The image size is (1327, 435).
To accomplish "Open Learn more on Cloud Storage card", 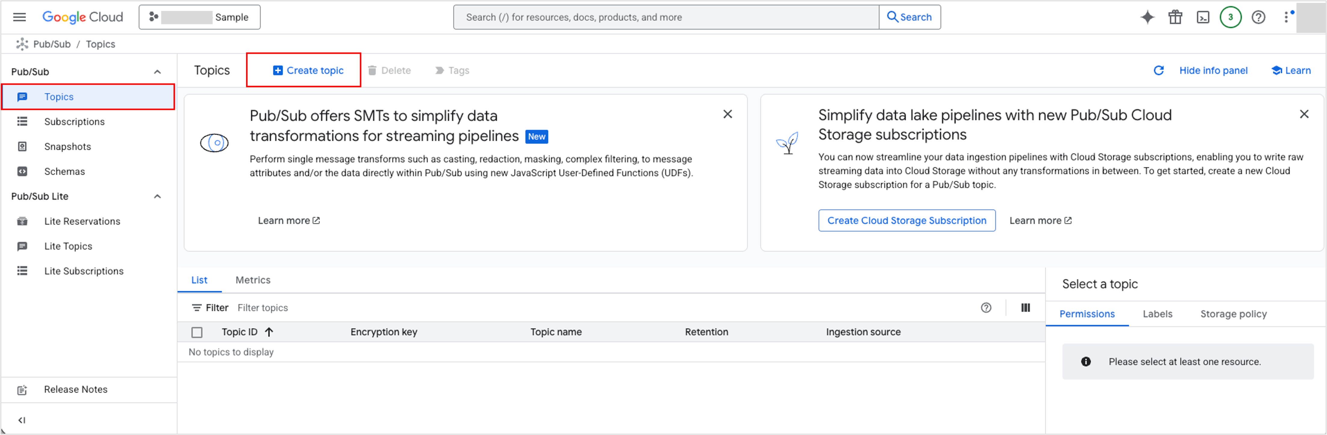I will pos(1040,221).
